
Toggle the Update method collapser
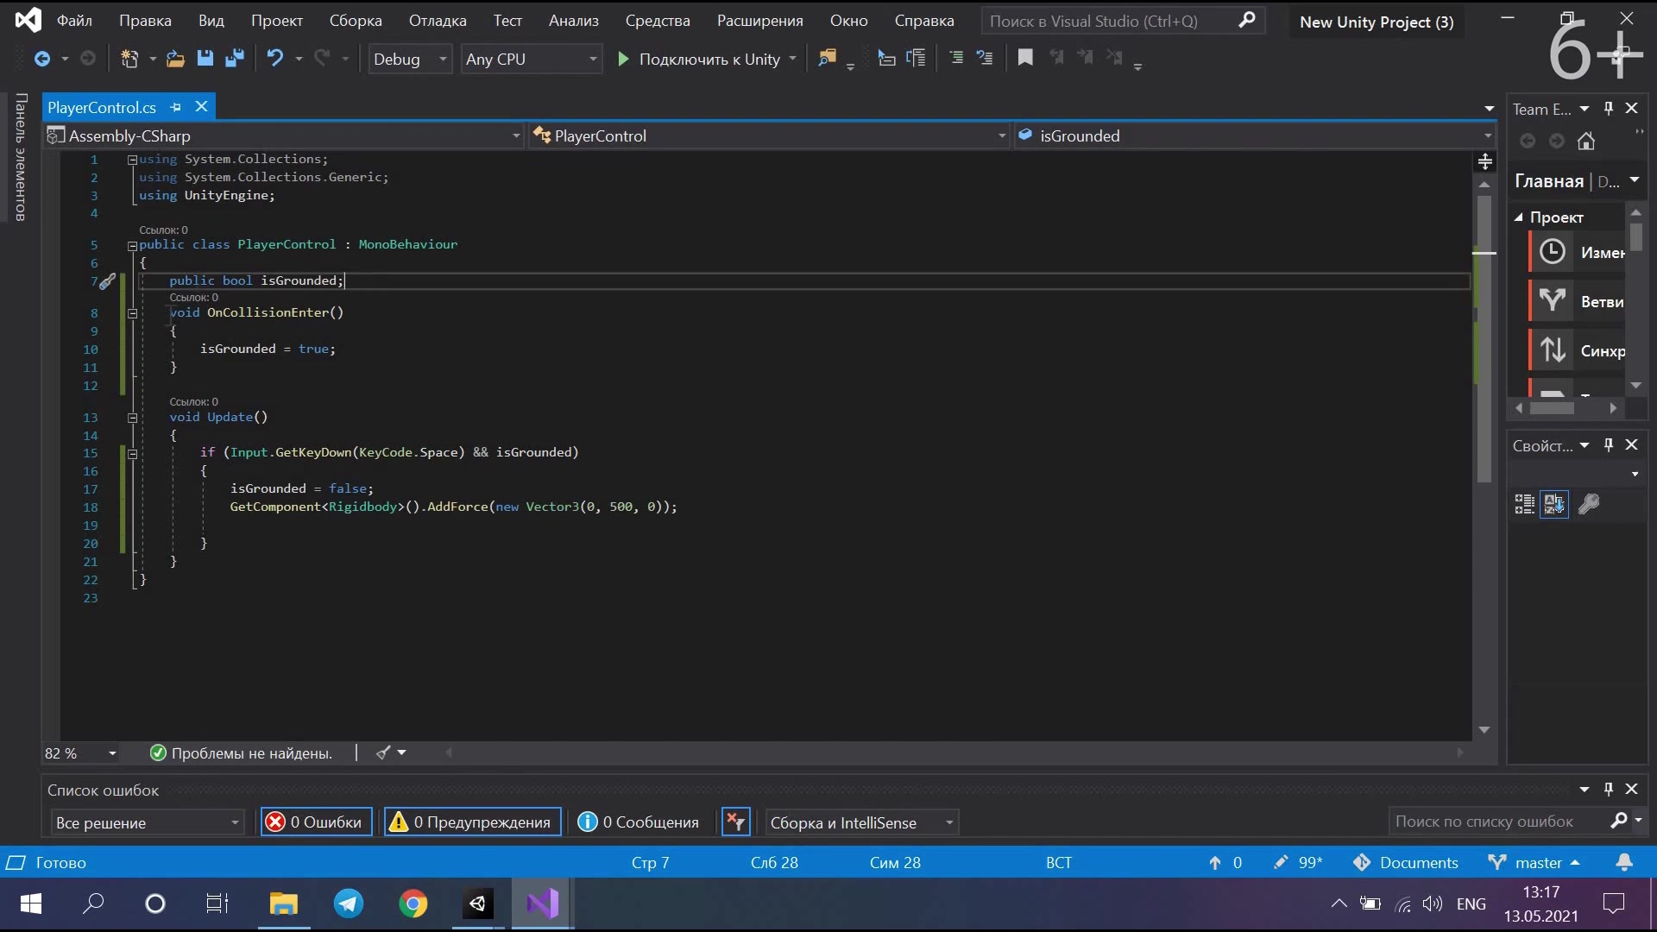(x=131, y=417)
